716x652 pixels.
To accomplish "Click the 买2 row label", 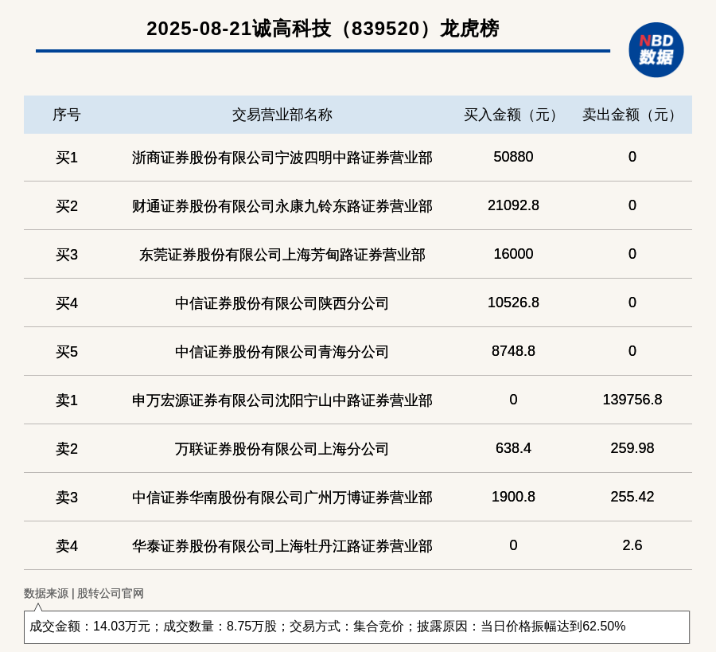I will [67, 206].
